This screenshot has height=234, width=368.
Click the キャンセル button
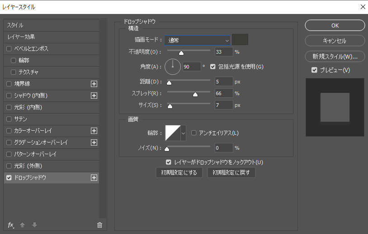point(335,41)
